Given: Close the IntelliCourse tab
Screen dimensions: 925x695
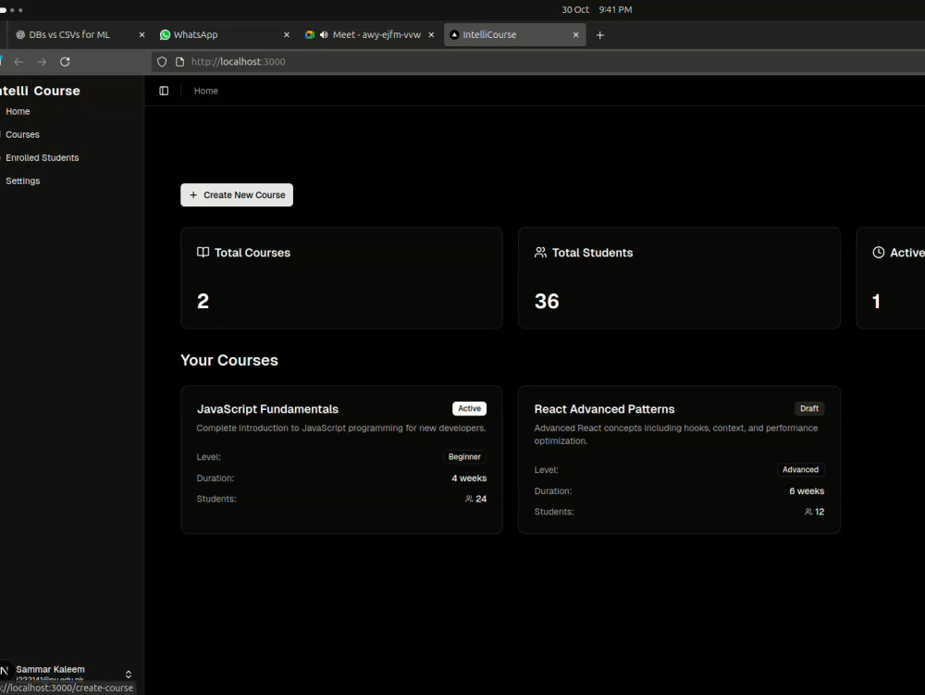Looking at the screenshot, I should [x=575, y=35].
